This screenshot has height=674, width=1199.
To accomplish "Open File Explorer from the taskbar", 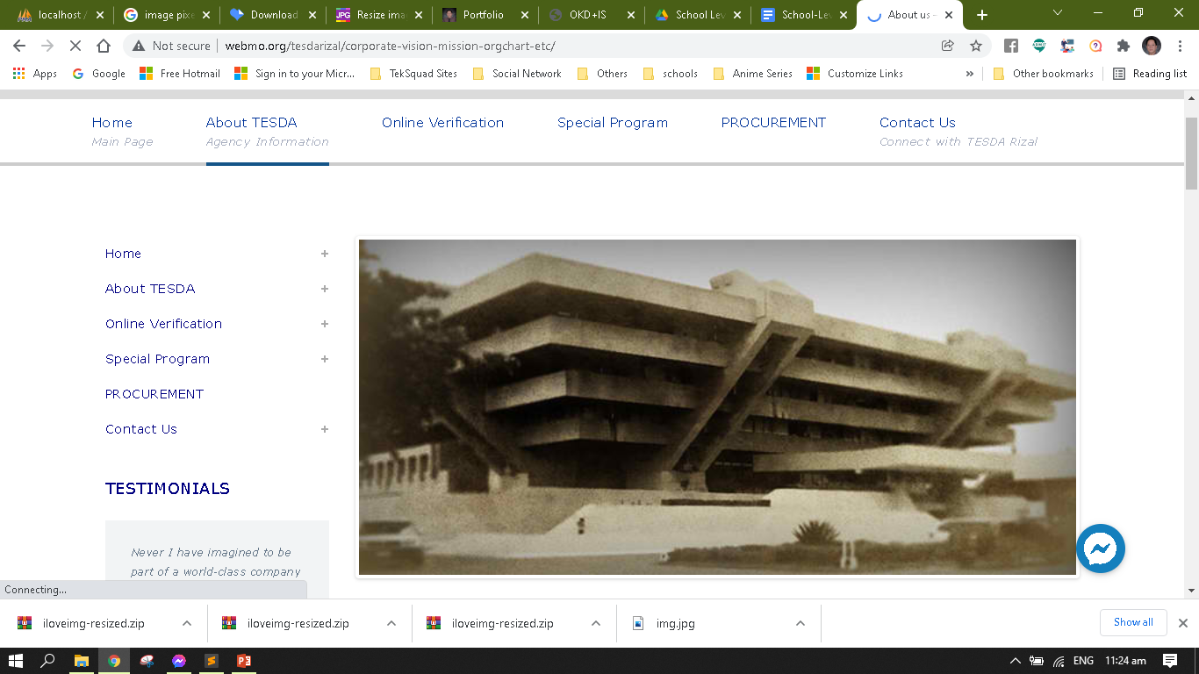I will [82, 661].
